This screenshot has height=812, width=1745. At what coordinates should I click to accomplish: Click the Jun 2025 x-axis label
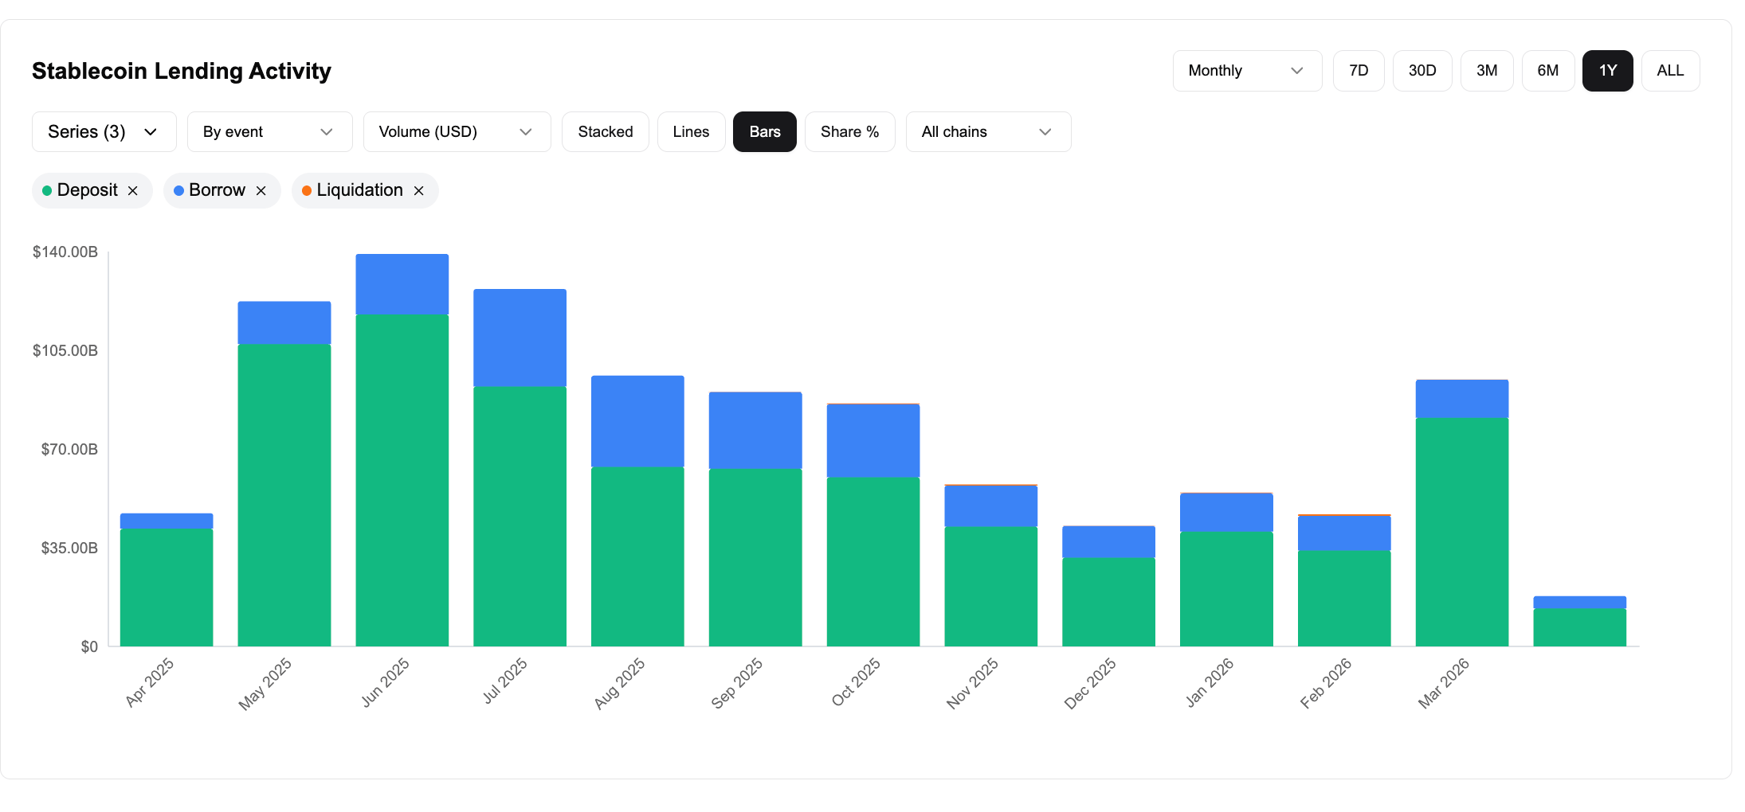coord(386,682)
